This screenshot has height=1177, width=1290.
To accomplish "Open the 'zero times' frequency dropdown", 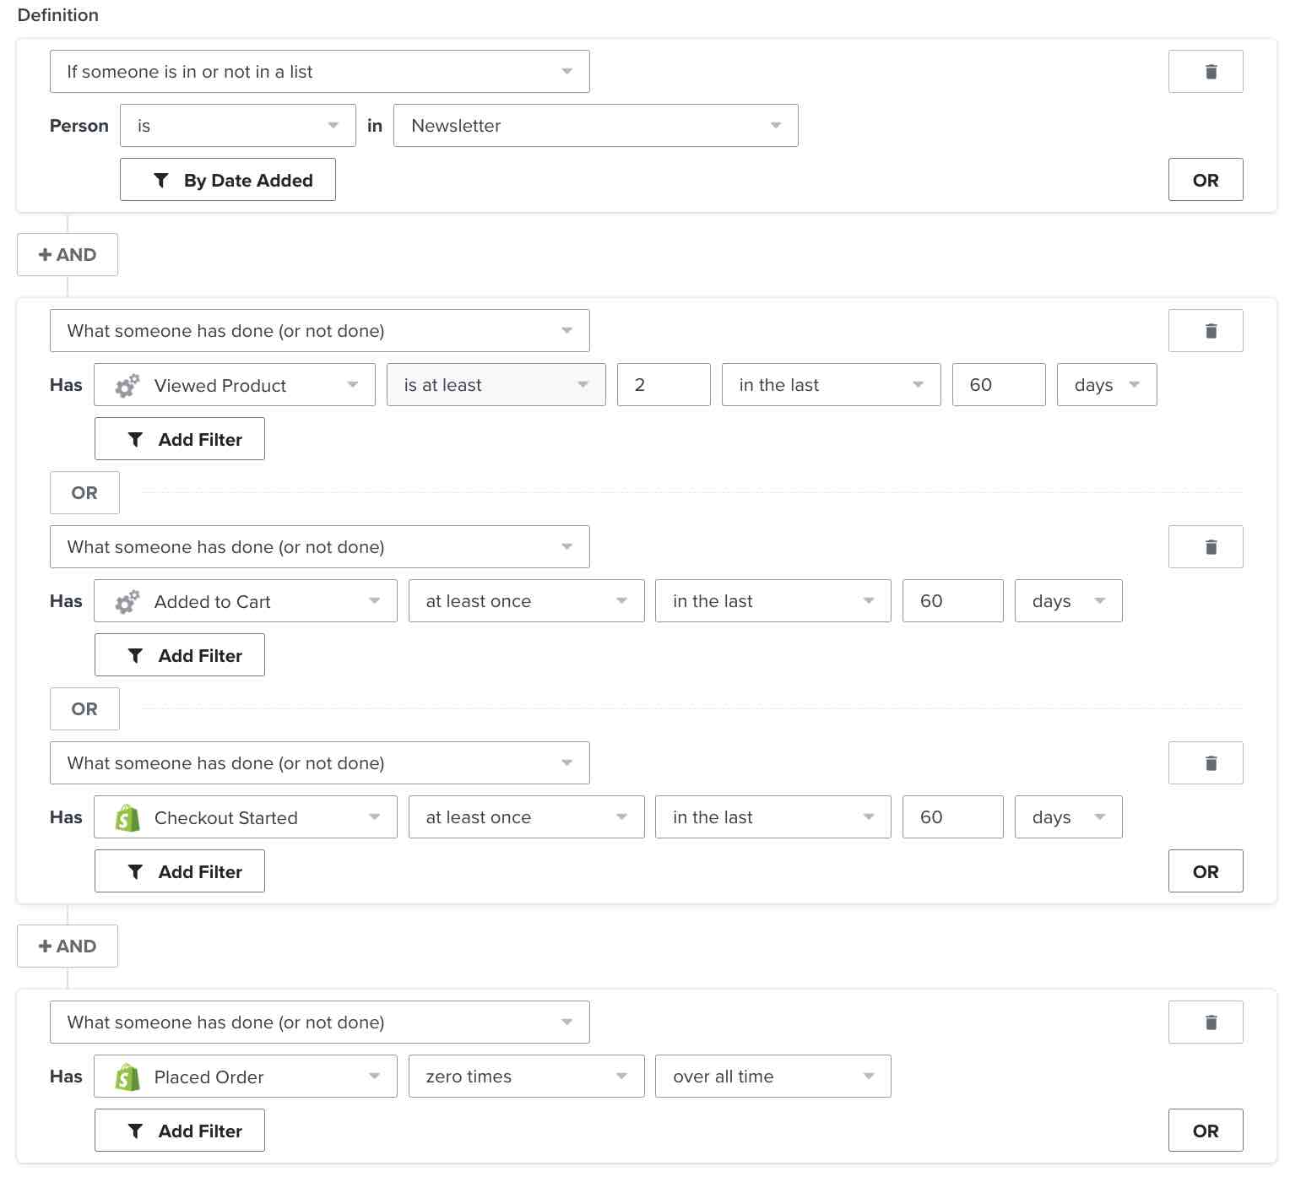I will pos(526,1077).
